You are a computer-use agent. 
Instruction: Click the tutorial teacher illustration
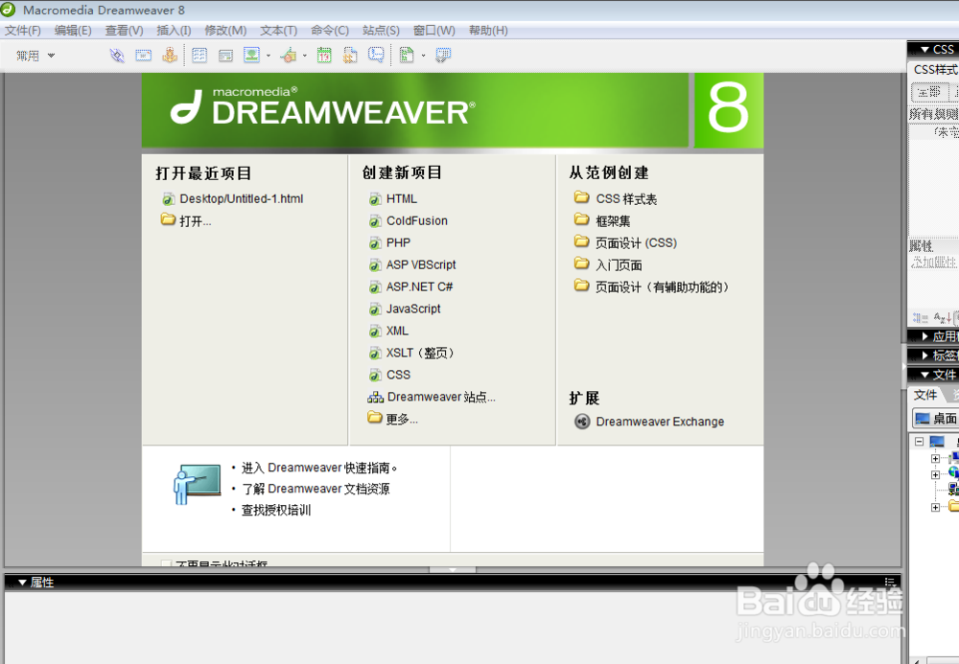(197, 485)
